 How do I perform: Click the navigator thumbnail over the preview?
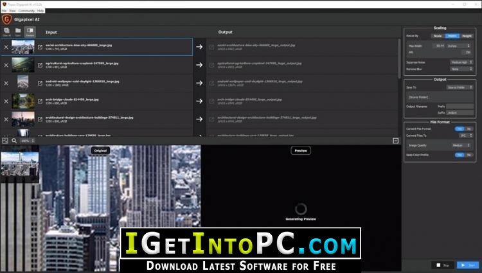pyautogui.click(x=20, y=164)
